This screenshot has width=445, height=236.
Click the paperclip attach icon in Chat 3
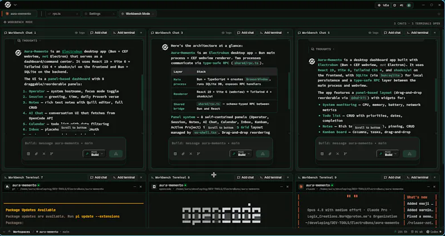(183, 154)
